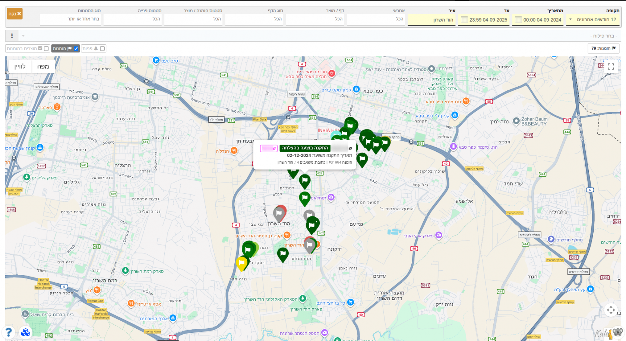Switch to לוויין satellite view
Image resolution: width=626 pixels, height=341 pixels.
[20, 66]
